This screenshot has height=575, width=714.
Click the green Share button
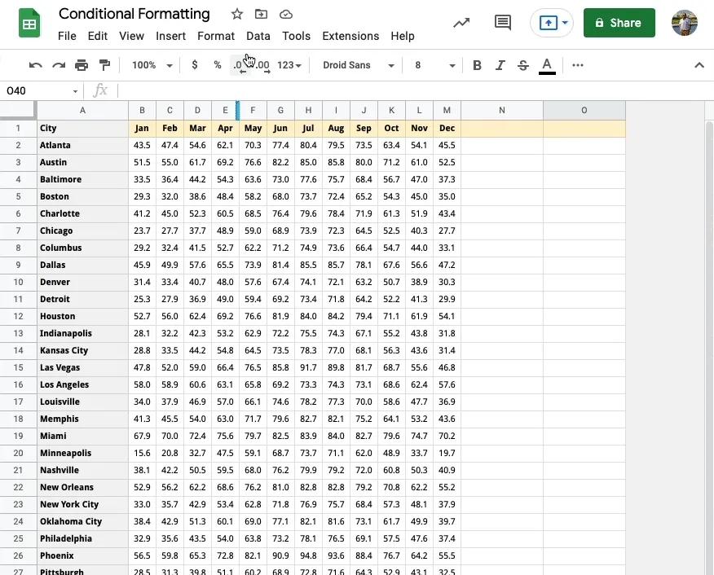(x=619, y=23)
